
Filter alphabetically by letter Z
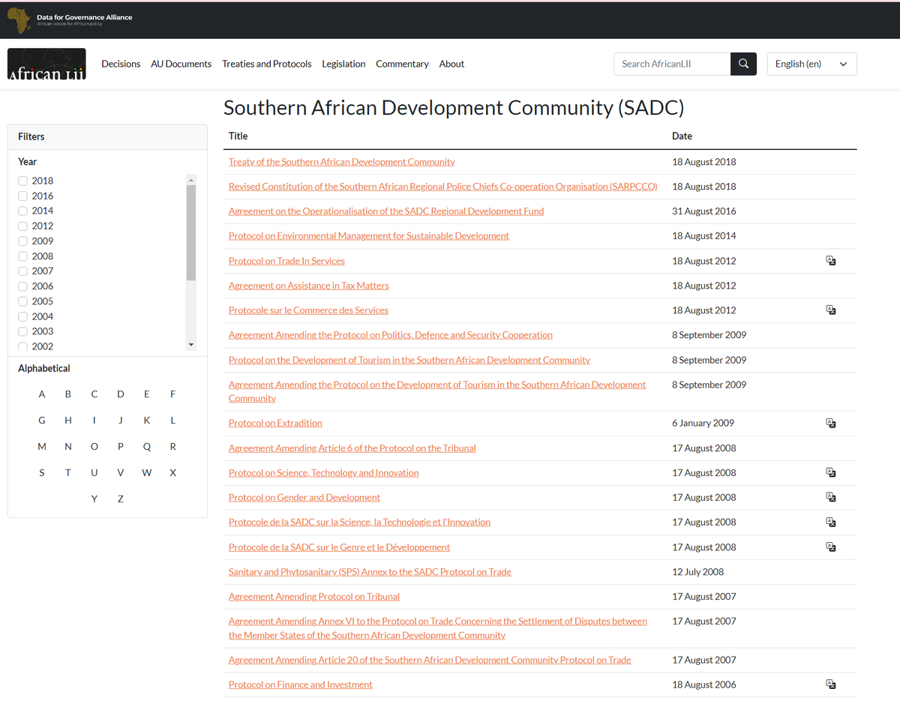click(121, 499)
